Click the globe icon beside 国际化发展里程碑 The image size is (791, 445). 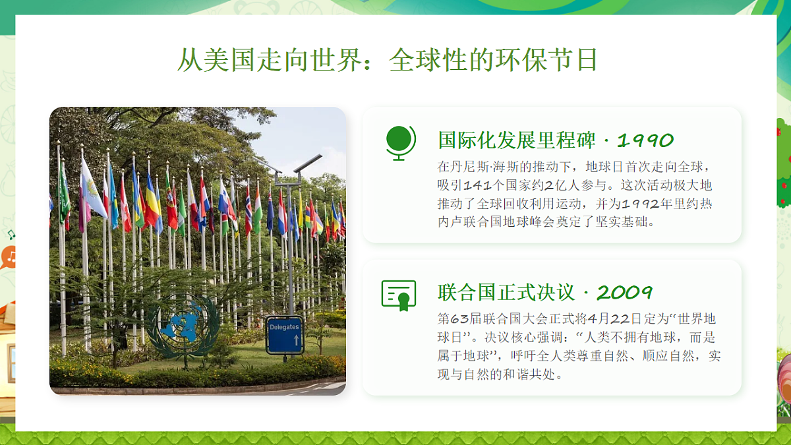click(x=400, y=143)
